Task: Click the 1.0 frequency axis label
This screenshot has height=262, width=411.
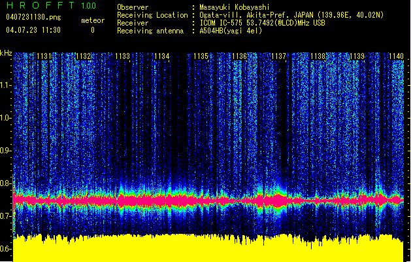Action: click(x=5, y=118)
